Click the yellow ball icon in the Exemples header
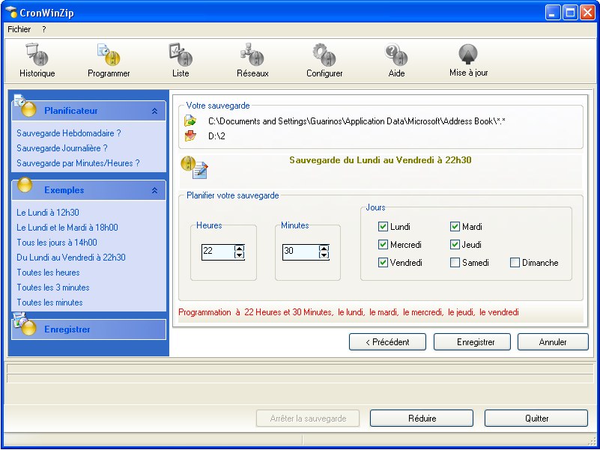Image resolution: width=600 pixels, height=450 pixels. tap(25, 185)
